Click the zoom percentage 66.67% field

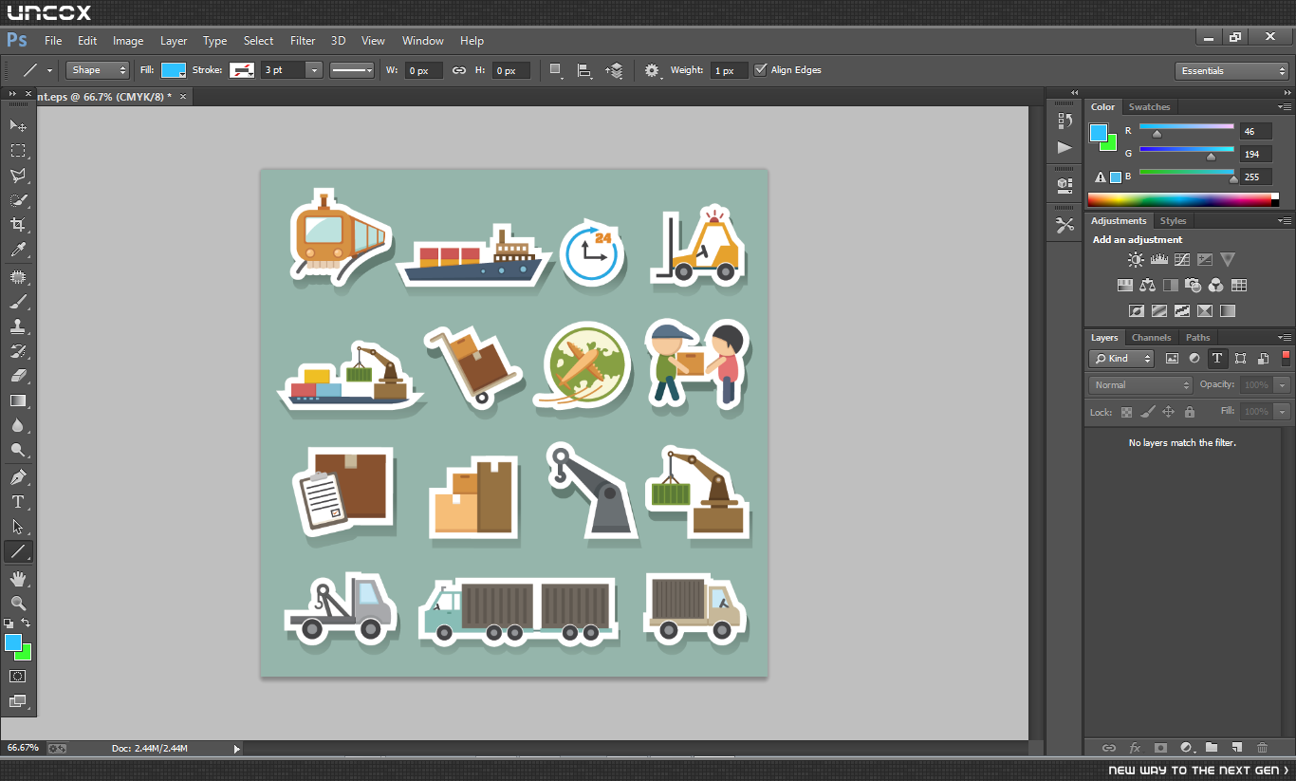click(x=23, y=749)
